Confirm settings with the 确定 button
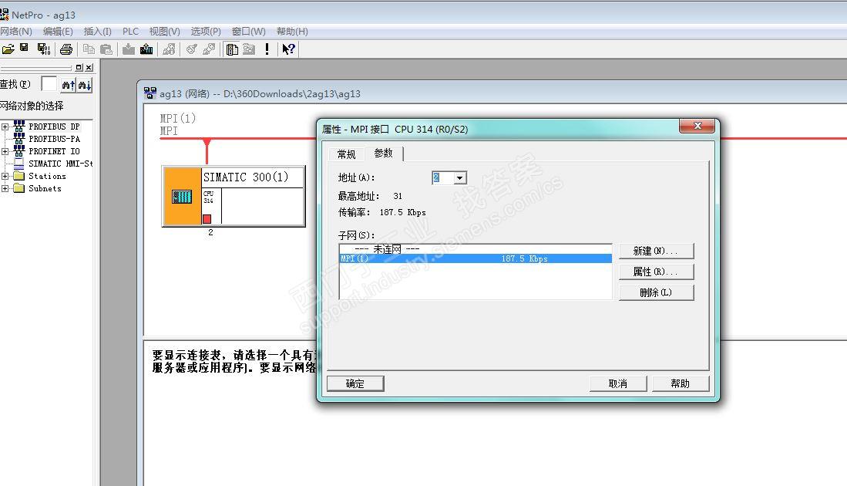Viewport: 847px width, 486px height. 355,383
